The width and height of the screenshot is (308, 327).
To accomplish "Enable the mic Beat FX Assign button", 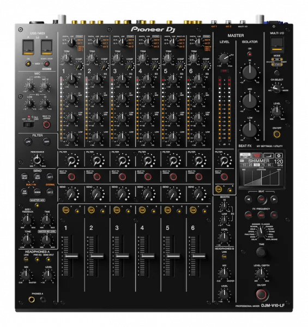I will pyautogui.click(x=46, y=124).
